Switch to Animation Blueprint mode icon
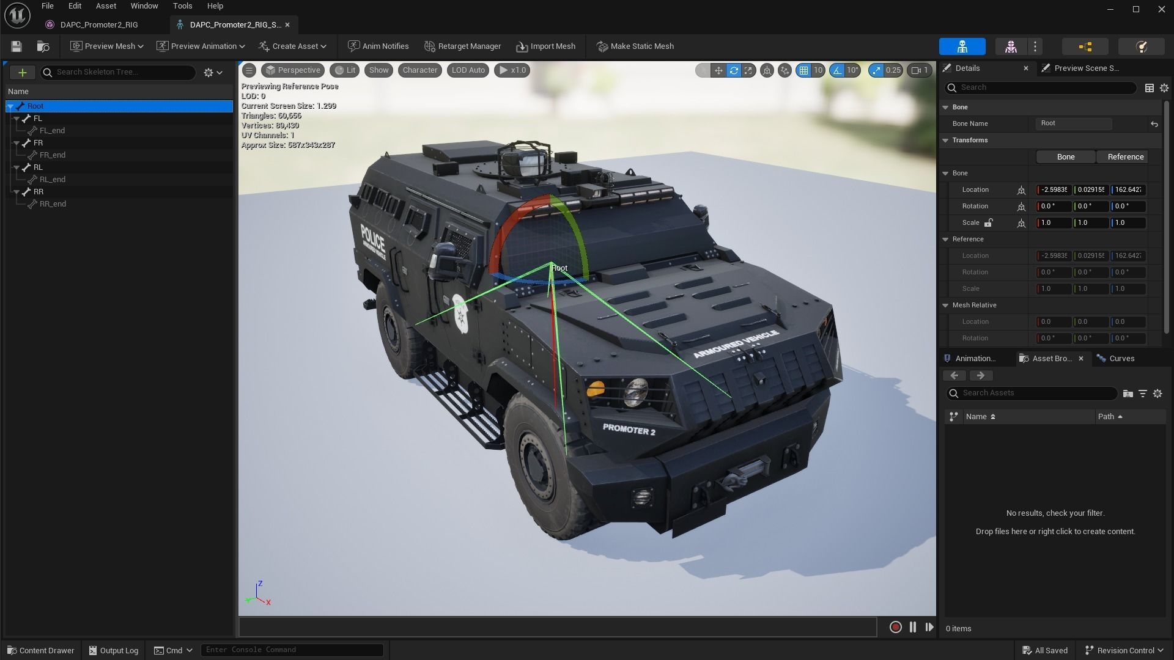Image resolution: width=1174 pixels, height=660 pixels. 1085,46
